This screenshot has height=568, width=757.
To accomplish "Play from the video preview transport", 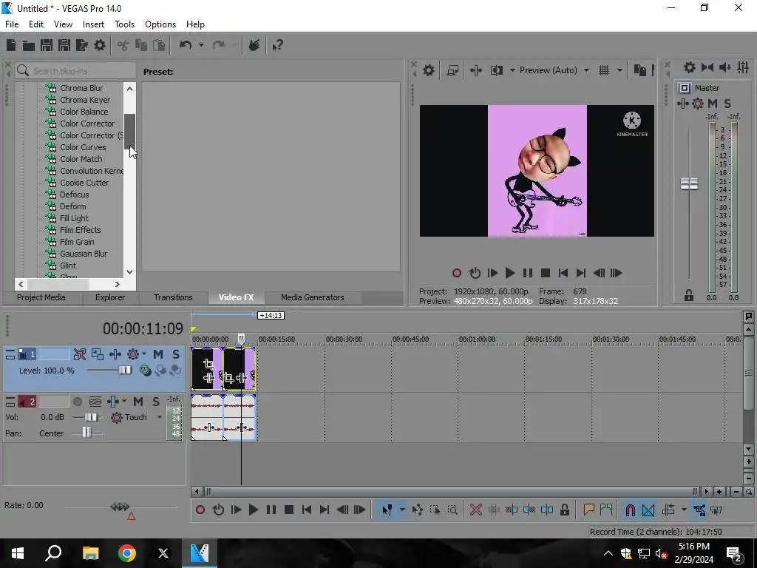I will coord(509,273).
